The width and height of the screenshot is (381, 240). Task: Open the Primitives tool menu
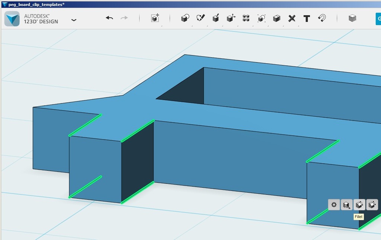(x=185, y=18)
